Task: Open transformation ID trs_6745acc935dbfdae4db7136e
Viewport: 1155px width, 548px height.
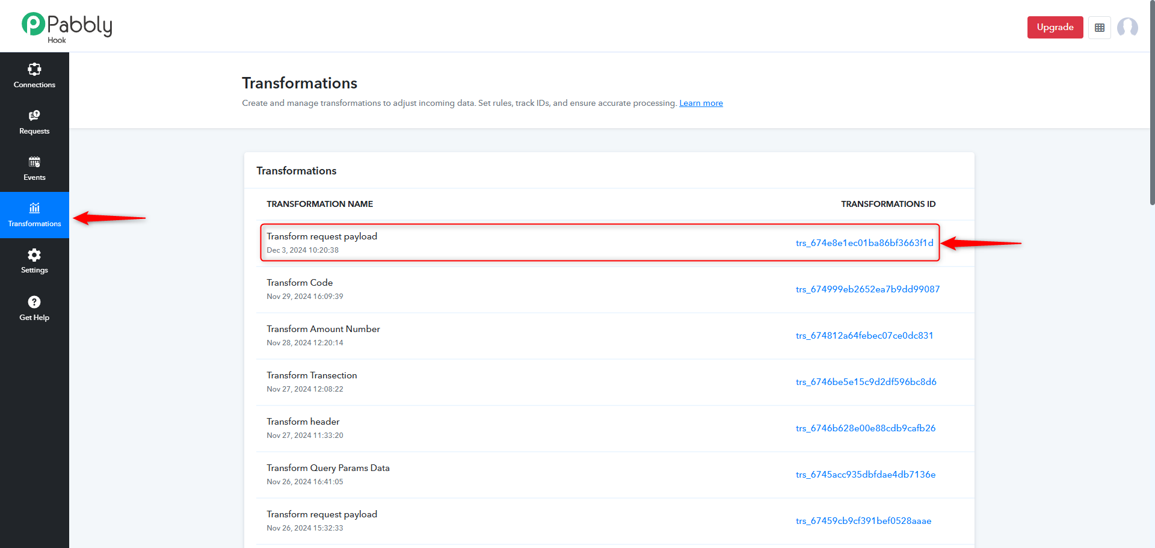Action: (x=866, y=475)
